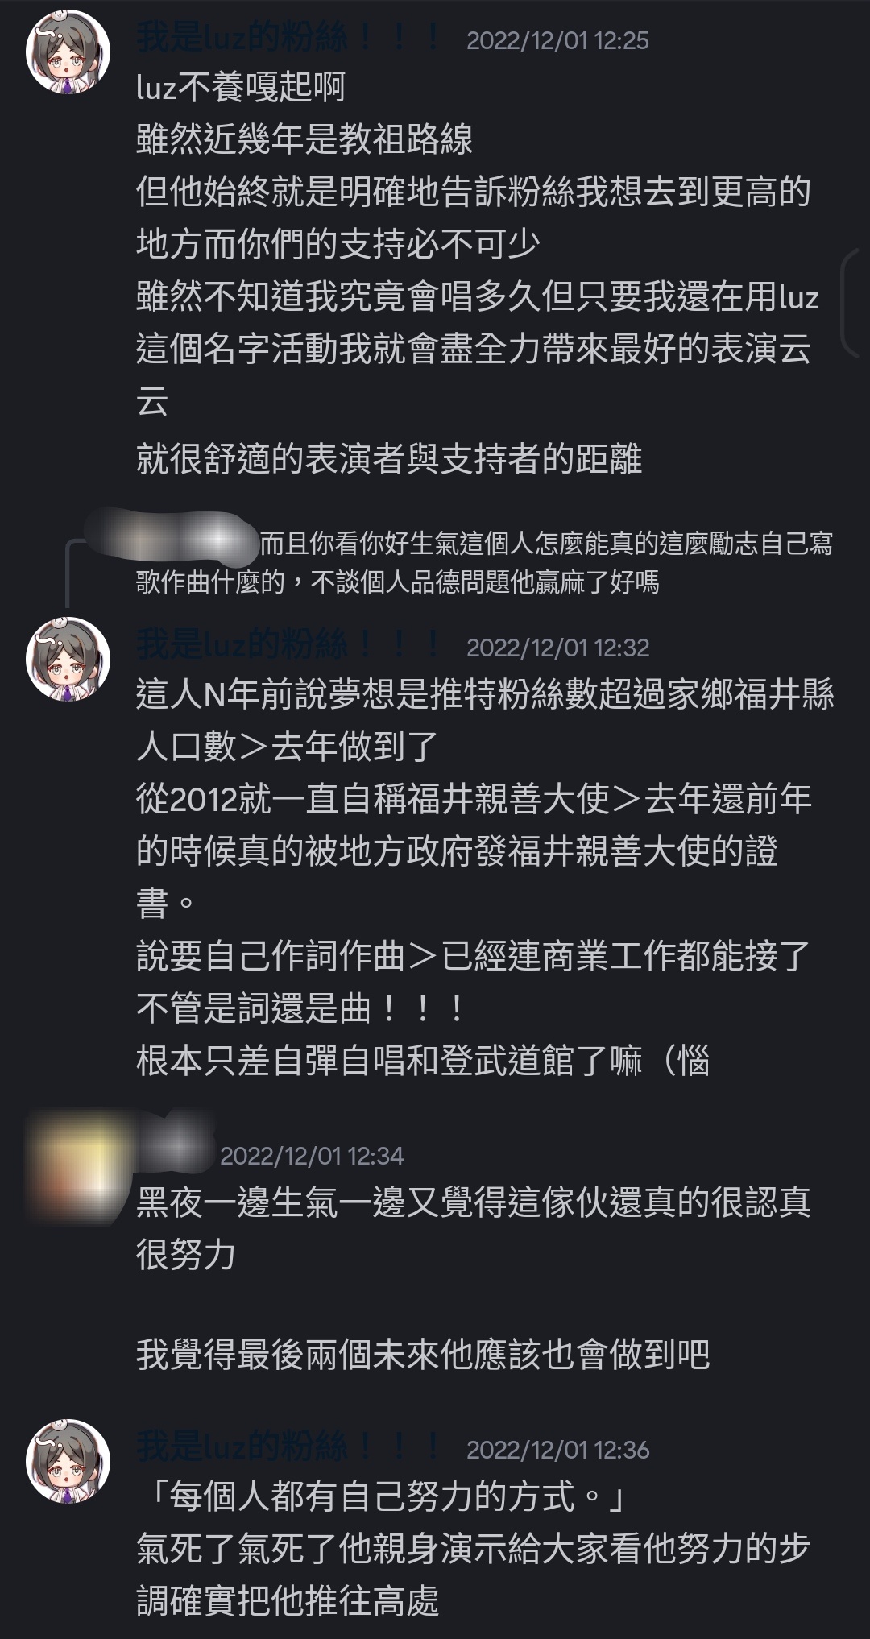Tap the message "我覺得最後兩個未來他應該也會做到吧"
Screen dimensions: 870x1639
(x=423, y=1355)
